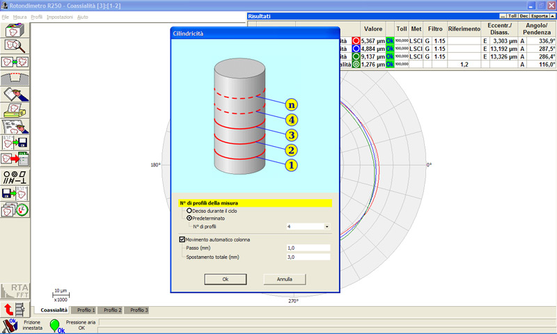The image size is (557, 334).
Task: Click the grey notch with red dashed line icon
Action: click(x=15, y=79)
